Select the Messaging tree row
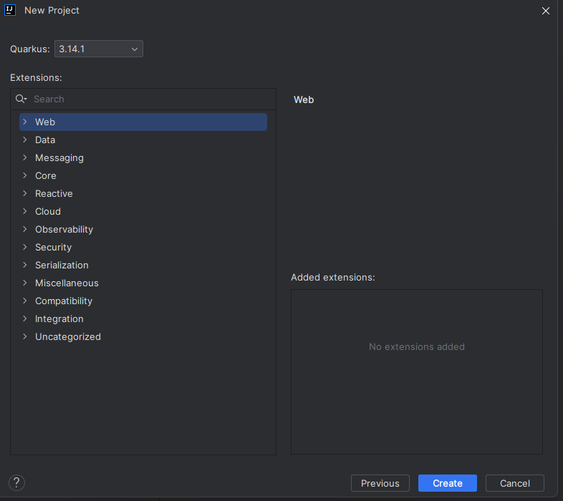 [143, 158]
